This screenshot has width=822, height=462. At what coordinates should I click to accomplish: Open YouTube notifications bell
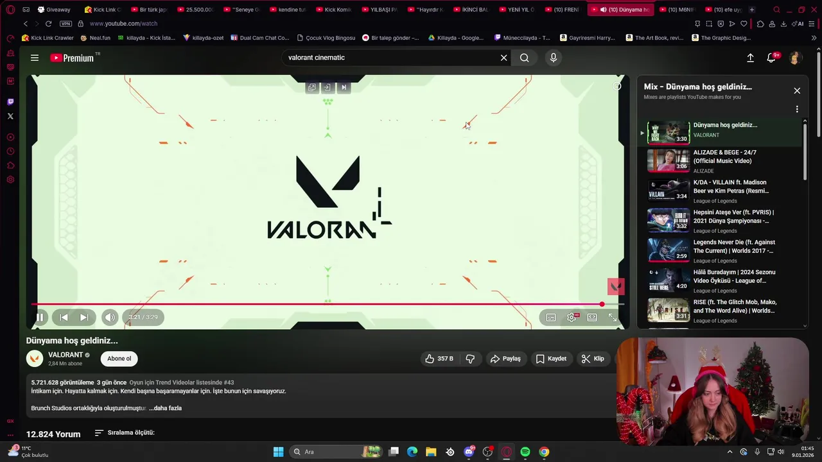pos(772,58)
